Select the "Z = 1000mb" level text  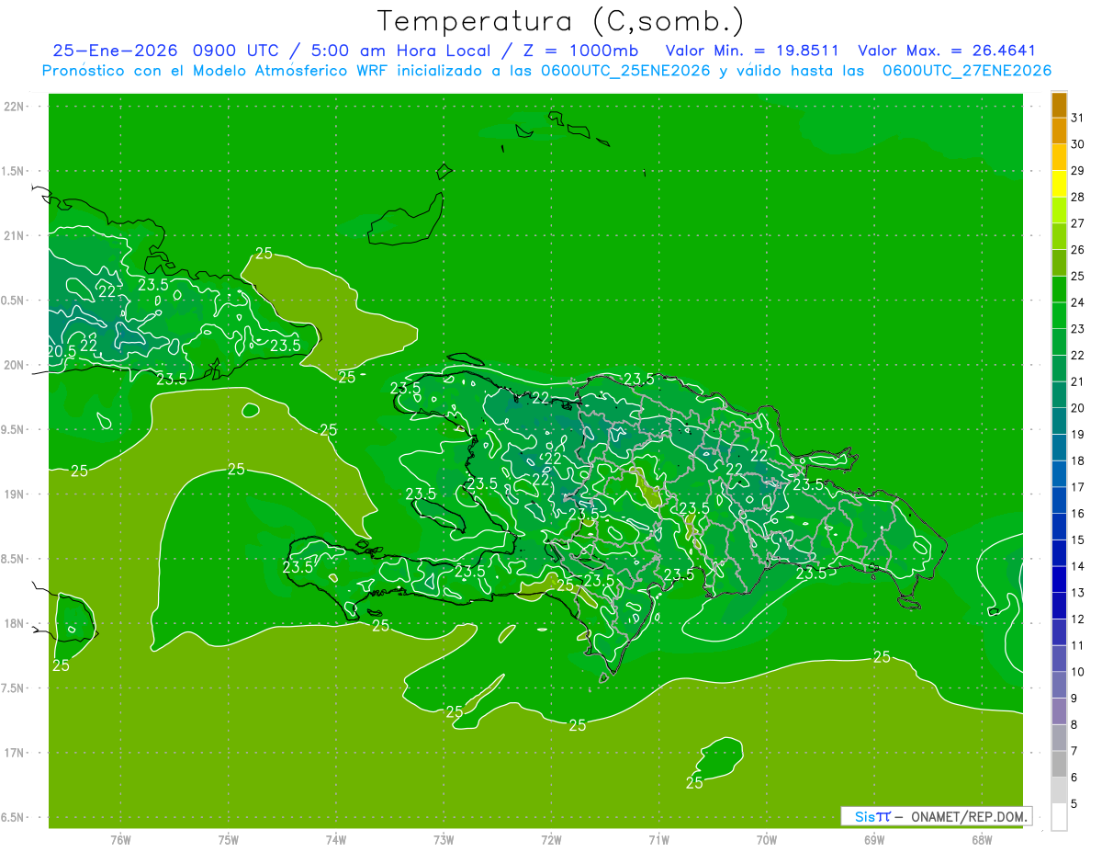click(581, 51)
